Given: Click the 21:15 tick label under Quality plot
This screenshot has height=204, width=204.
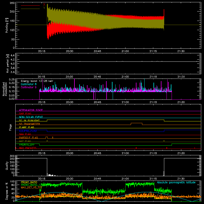Looking at the screenshot, I should click(153, 179).
